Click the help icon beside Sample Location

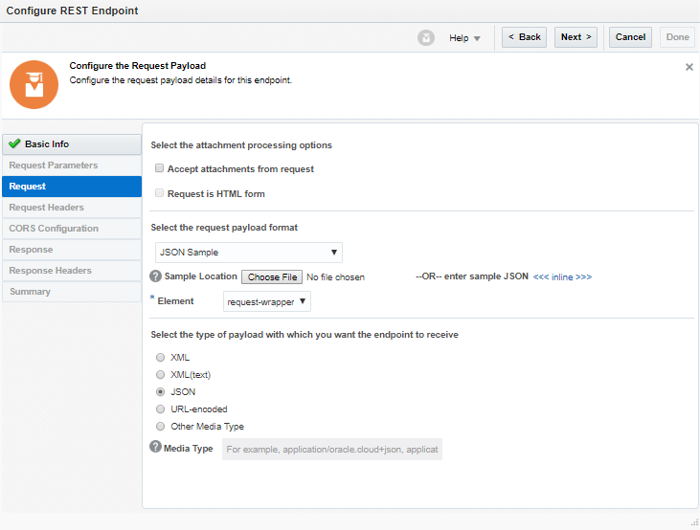[x=156, y=276]
